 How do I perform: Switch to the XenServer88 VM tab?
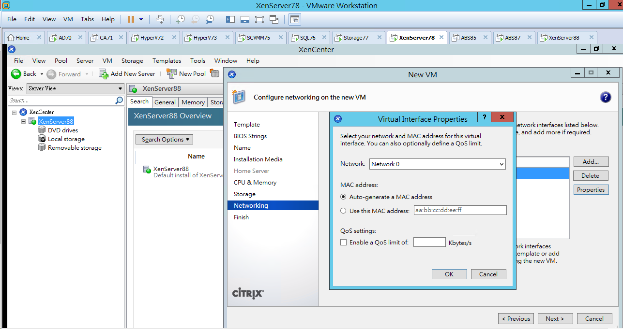(x=567, y=38)
